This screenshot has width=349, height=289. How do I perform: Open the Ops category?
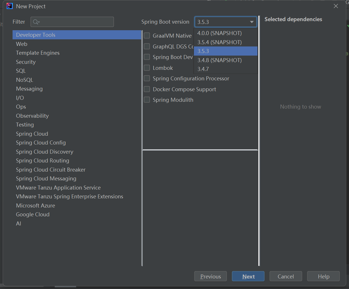(x=77, y=107)
